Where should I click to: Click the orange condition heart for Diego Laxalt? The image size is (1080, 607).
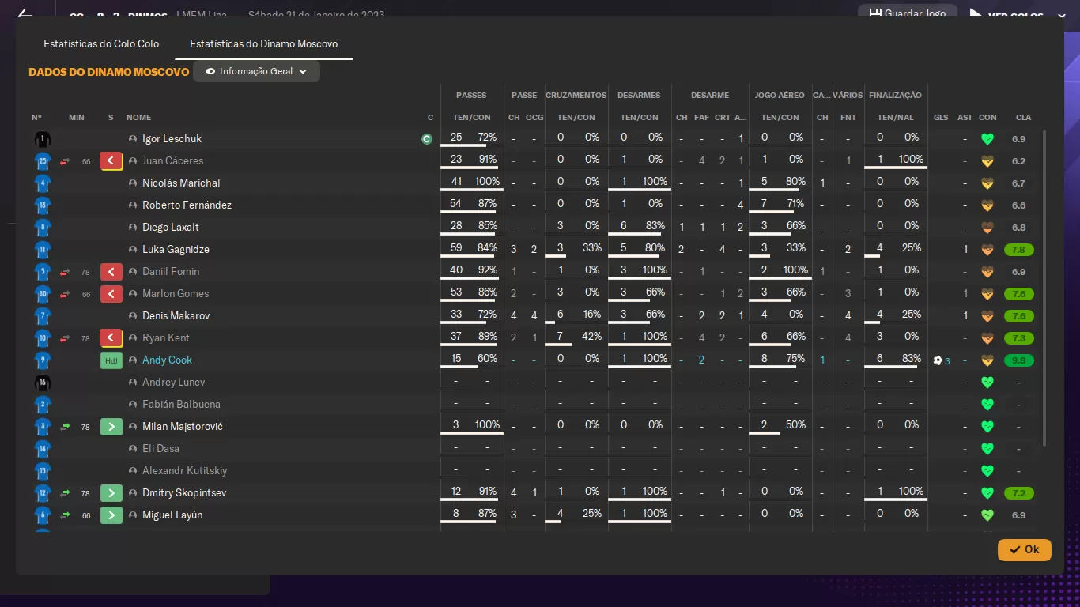point(987,228)
